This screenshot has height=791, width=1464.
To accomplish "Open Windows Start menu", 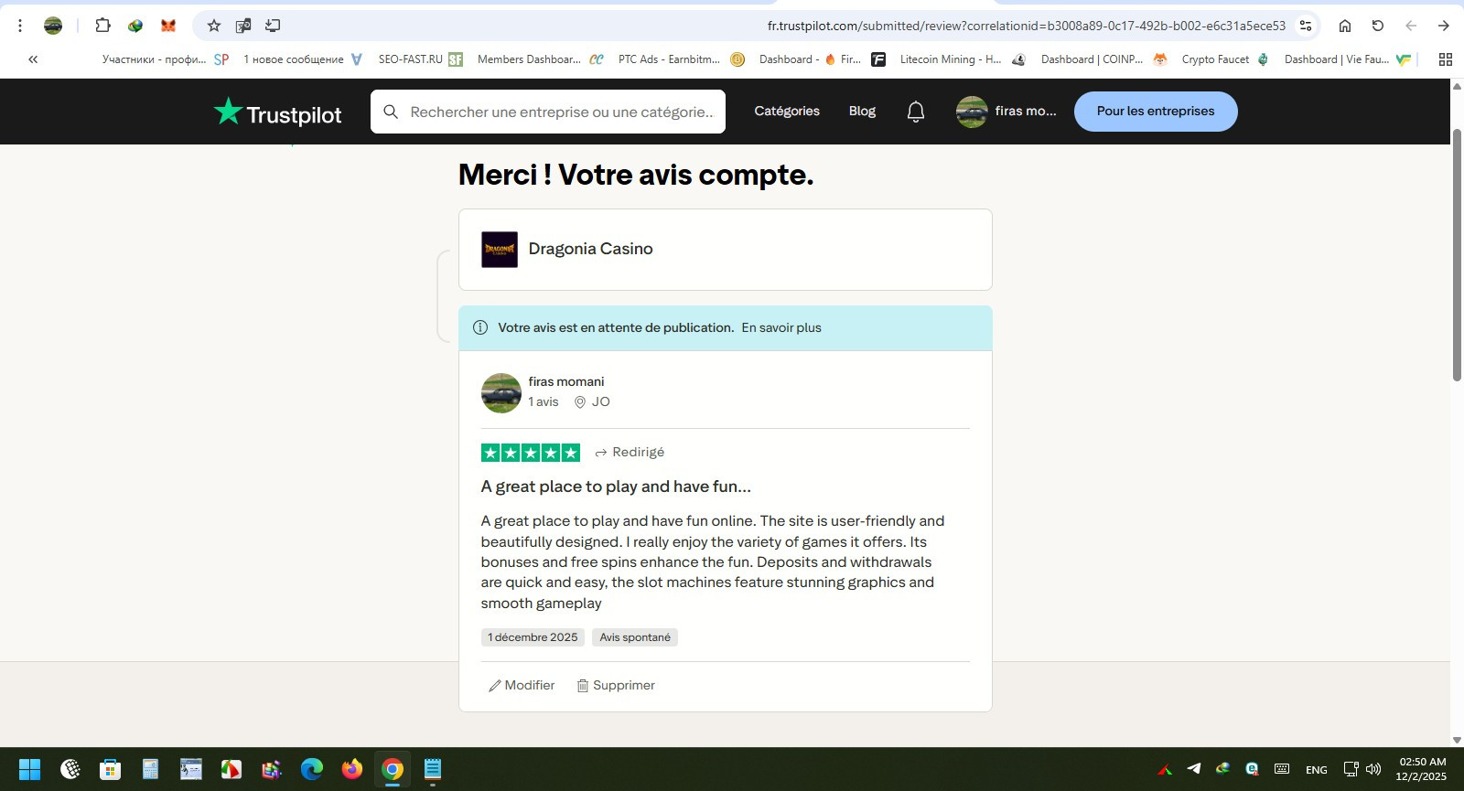I will tap(29, 769).
